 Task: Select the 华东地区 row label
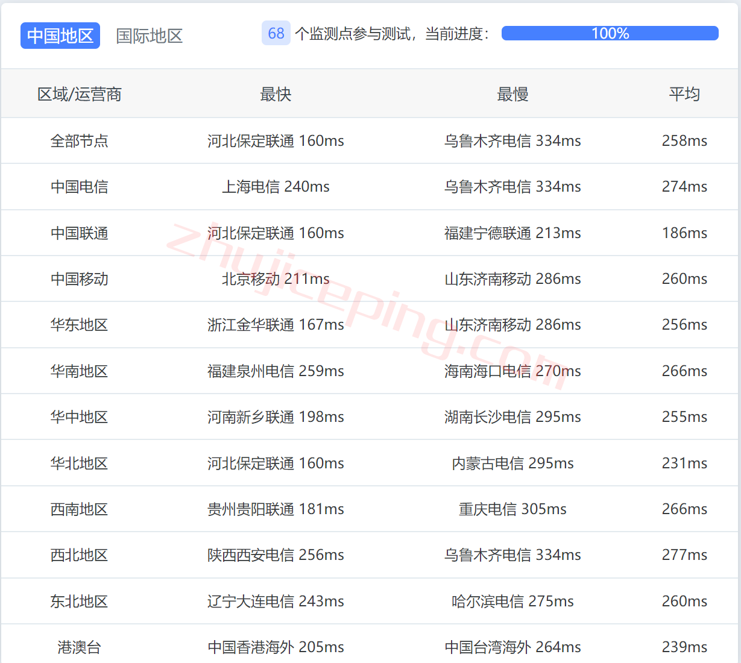(x=80, y=324)
